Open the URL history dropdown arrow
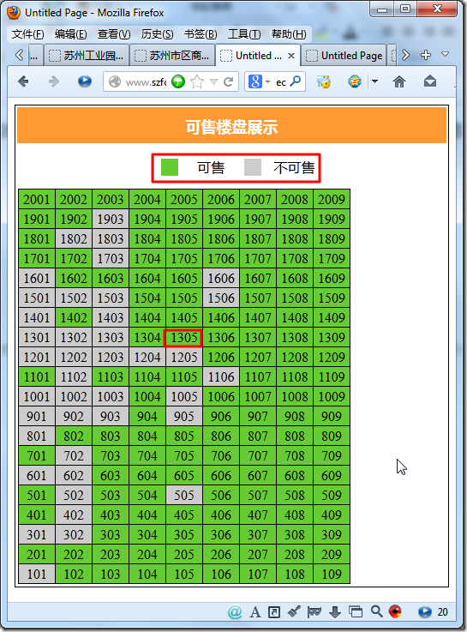The image size is (467, 632). pos(213,82)
